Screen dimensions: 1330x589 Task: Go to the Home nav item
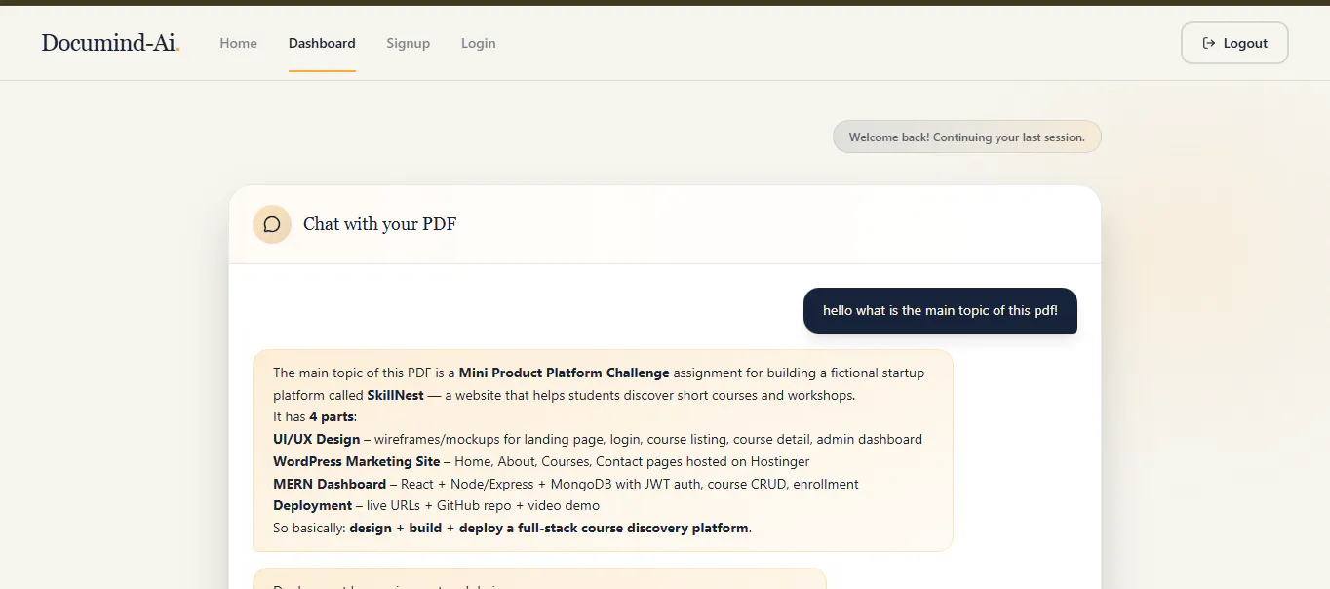(238, 43)
